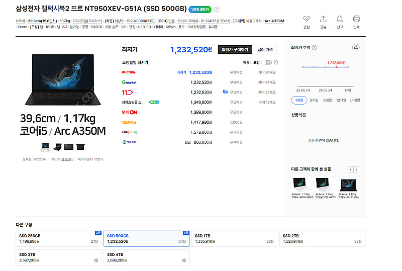The height and width of the screenshot is (271, 402).
Task: Open the 11st store logo
Action: coord(127,92)
